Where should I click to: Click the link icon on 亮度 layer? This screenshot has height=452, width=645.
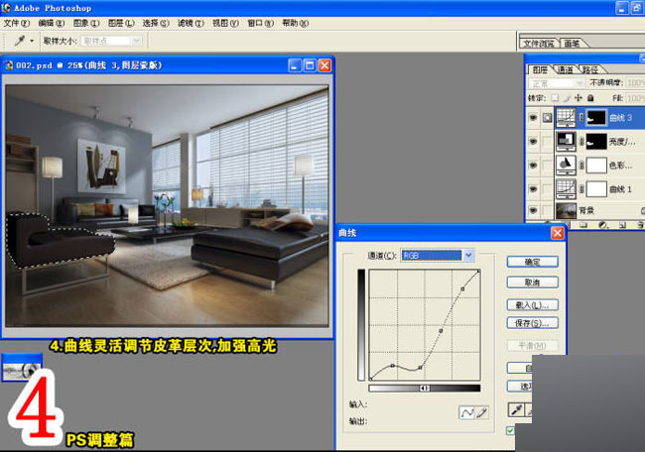tap(581, 142)
